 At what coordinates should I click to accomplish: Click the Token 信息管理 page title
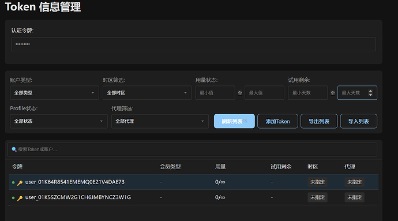[x=43, y=7]
